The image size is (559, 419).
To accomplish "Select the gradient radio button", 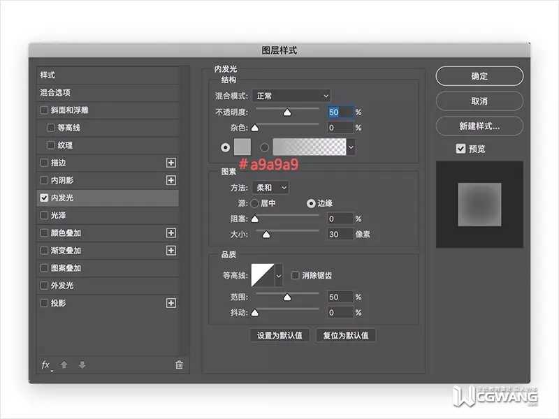I will tap(265, 147).
